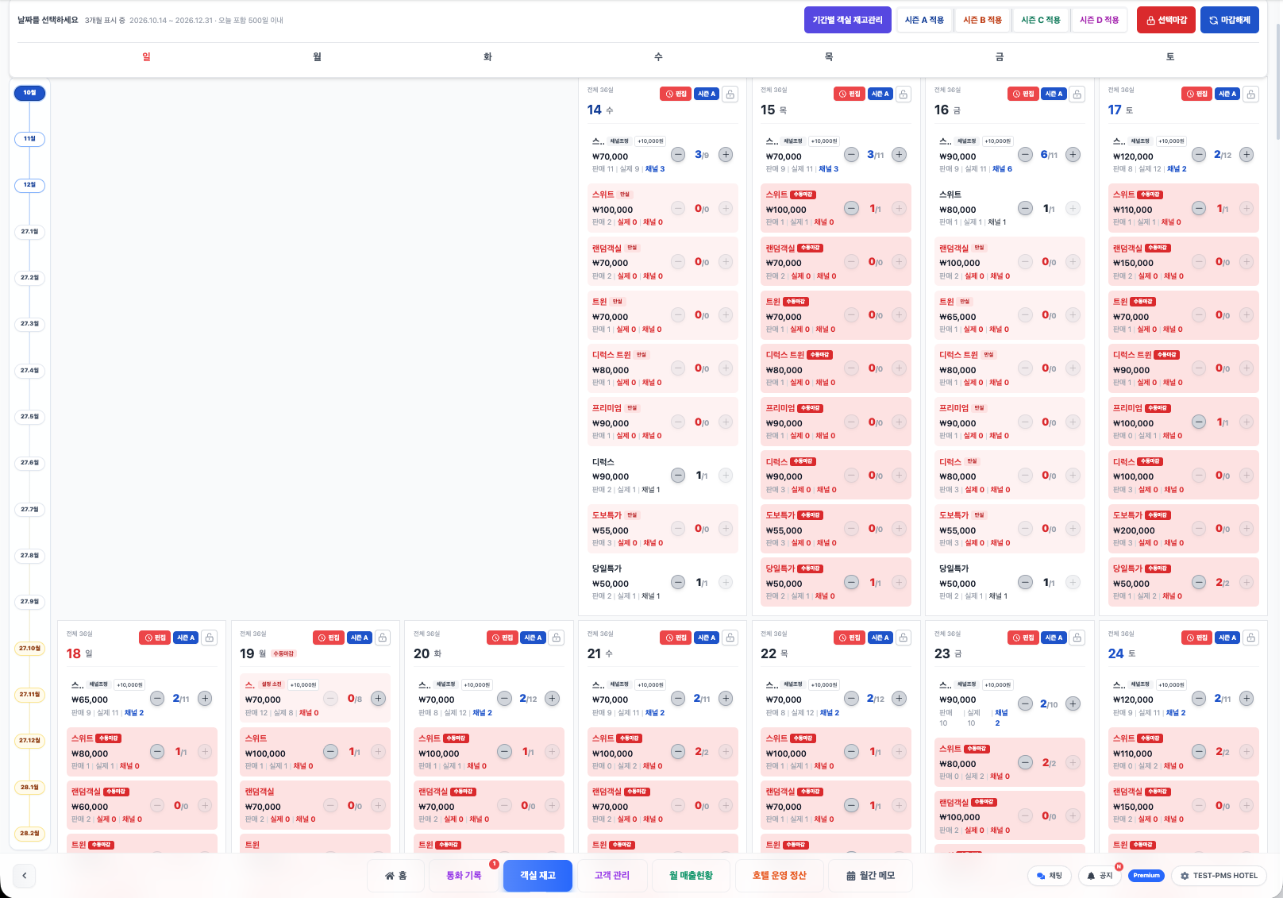Screen dimensions: 1283x898
Task: Click the 마감해제 button
Action: [1230, 20]
